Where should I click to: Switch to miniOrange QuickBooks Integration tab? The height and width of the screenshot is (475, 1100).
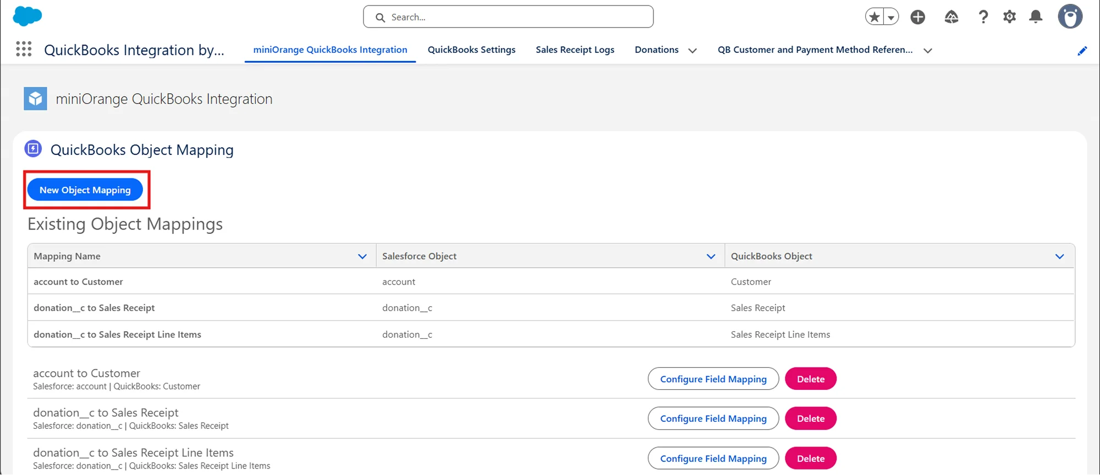click(x=330, y=49)
